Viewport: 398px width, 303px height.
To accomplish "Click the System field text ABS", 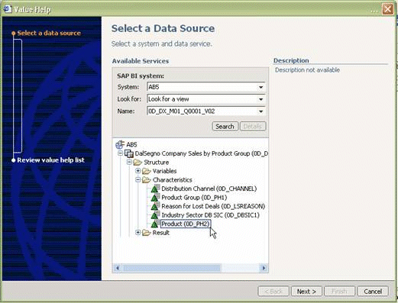I will pyautogui.click(x=154, y=87).
